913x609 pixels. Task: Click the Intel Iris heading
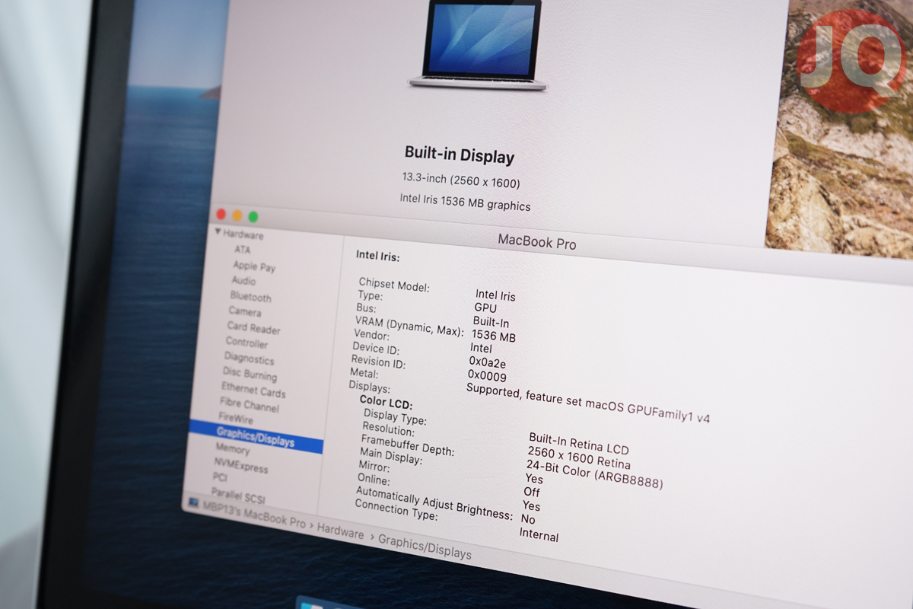point(377,257)
